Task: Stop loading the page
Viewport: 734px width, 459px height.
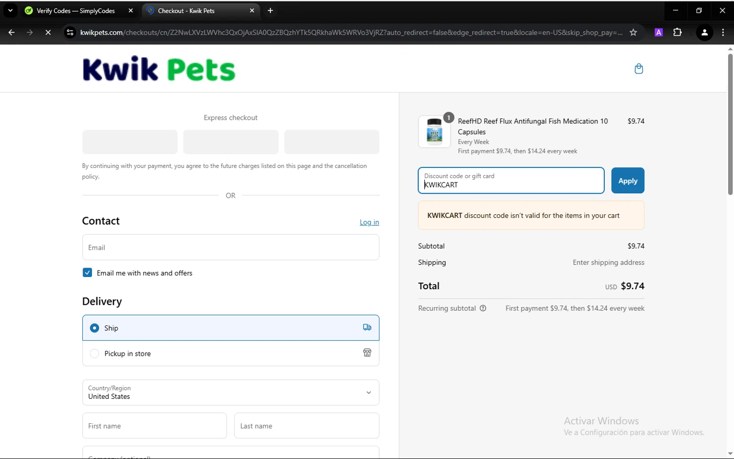Action: click(x=48, y=32)
